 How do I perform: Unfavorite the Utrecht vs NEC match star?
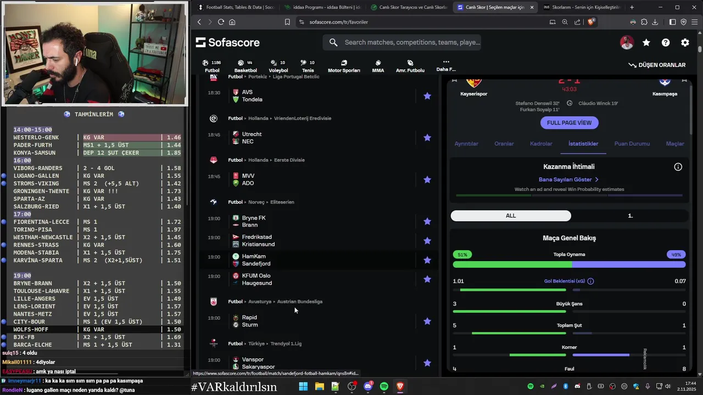click(427, 138)
